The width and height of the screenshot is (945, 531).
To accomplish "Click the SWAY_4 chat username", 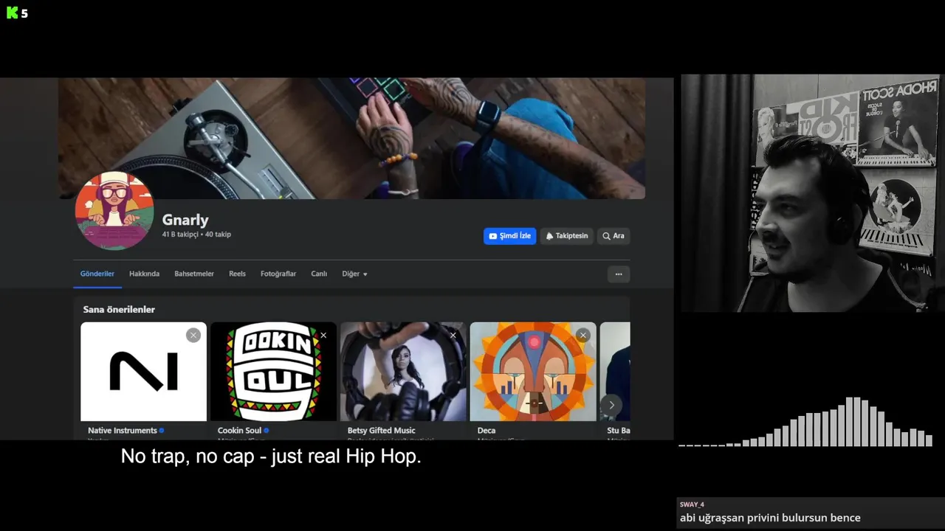I will (692, 504).
